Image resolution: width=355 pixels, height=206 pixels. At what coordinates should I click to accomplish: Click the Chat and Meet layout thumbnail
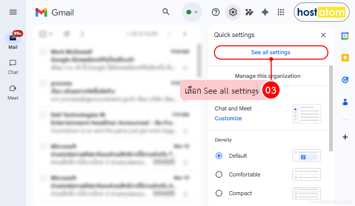click(307, 114)
